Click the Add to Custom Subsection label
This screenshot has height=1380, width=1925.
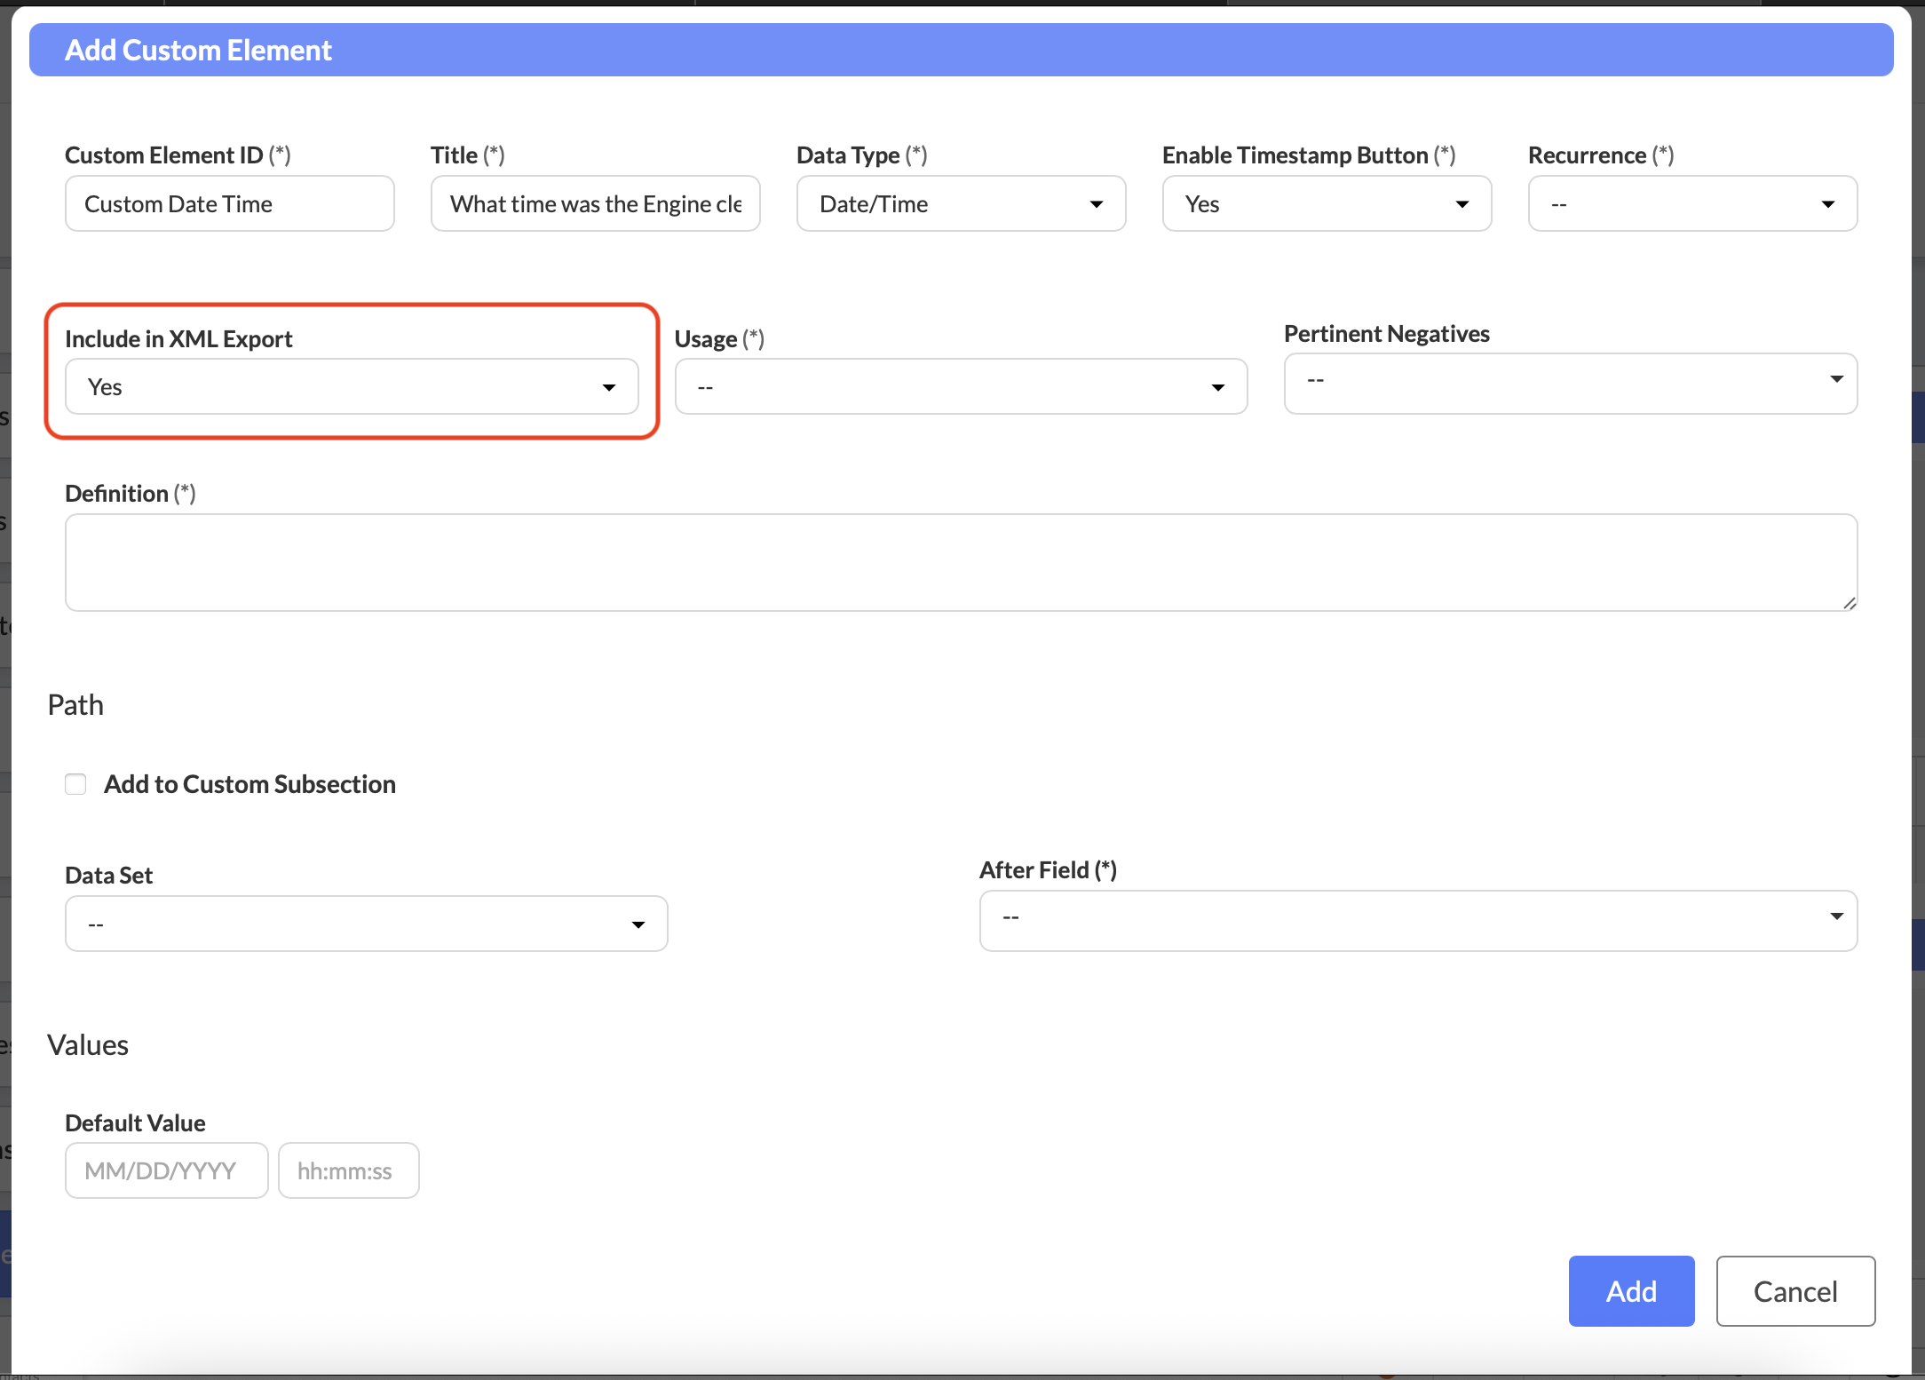(250, 784)
